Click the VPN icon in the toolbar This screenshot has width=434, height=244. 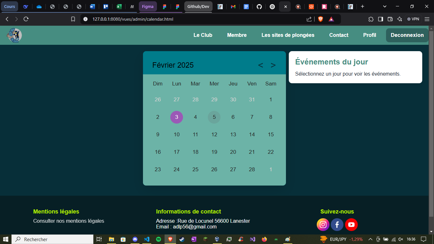(413, 19)
